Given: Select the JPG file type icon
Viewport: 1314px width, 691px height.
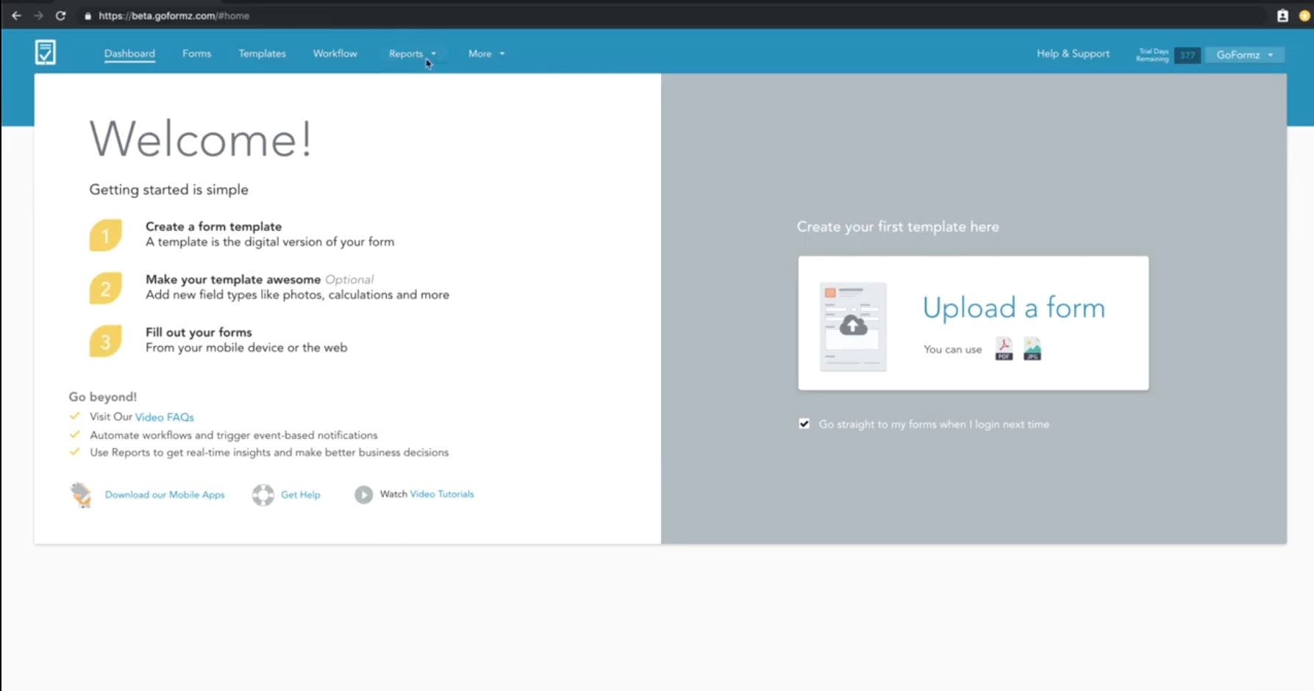Looking at the screenshot, I should 1032,348.
